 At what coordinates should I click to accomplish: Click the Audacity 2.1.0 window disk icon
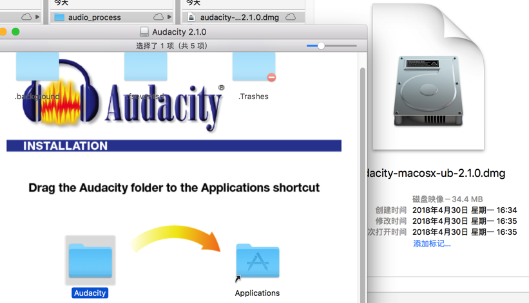(x=144, y=32)
